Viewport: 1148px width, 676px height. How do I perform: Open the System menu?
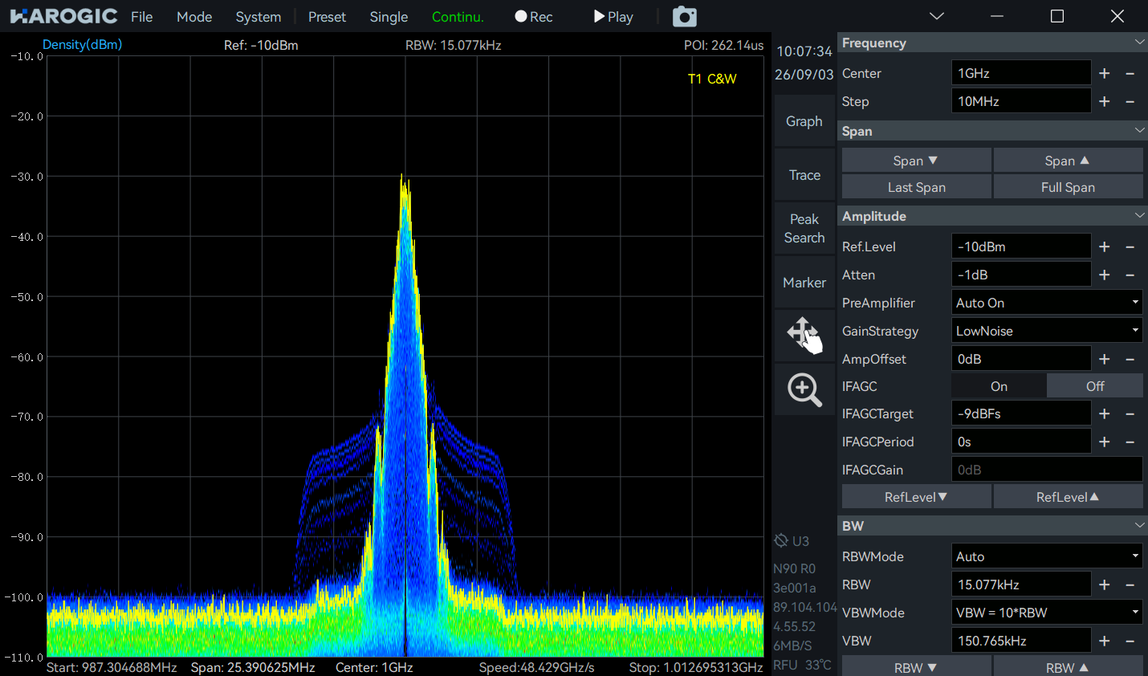pyautogui.click(x=259, y=17)
